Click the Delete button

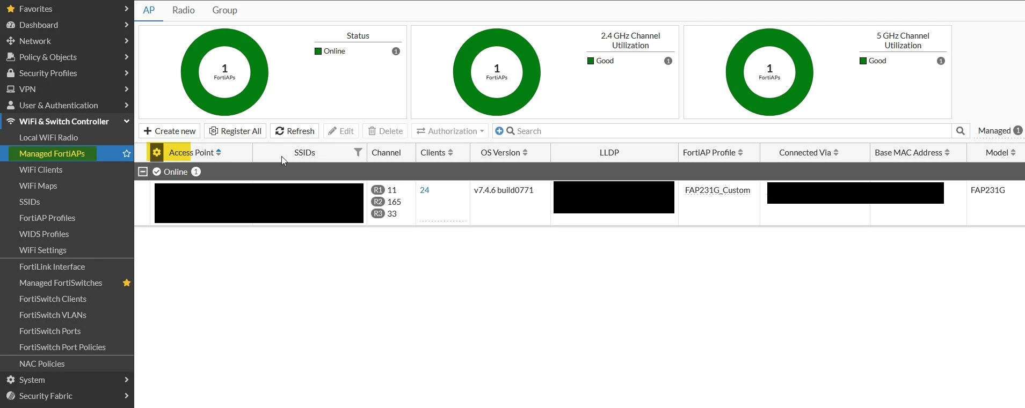(x=386, y=131)
